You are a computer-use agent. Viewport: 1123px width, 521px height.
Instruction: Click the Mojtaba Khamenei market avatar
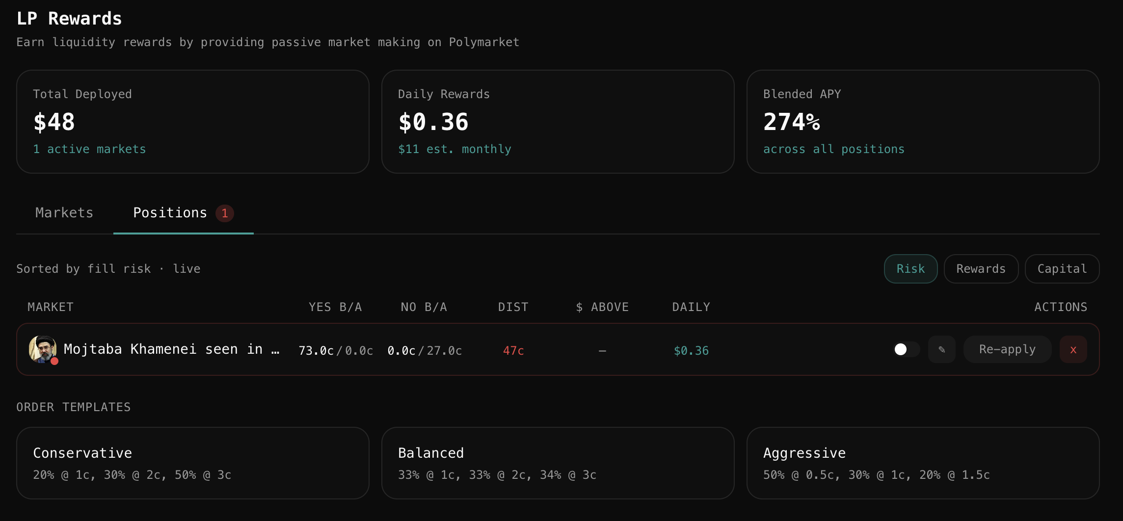[x=43, y=349]
